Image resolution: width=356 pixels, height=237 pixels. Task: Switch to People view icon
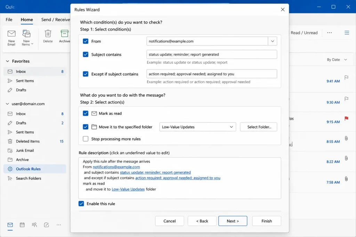34,225
